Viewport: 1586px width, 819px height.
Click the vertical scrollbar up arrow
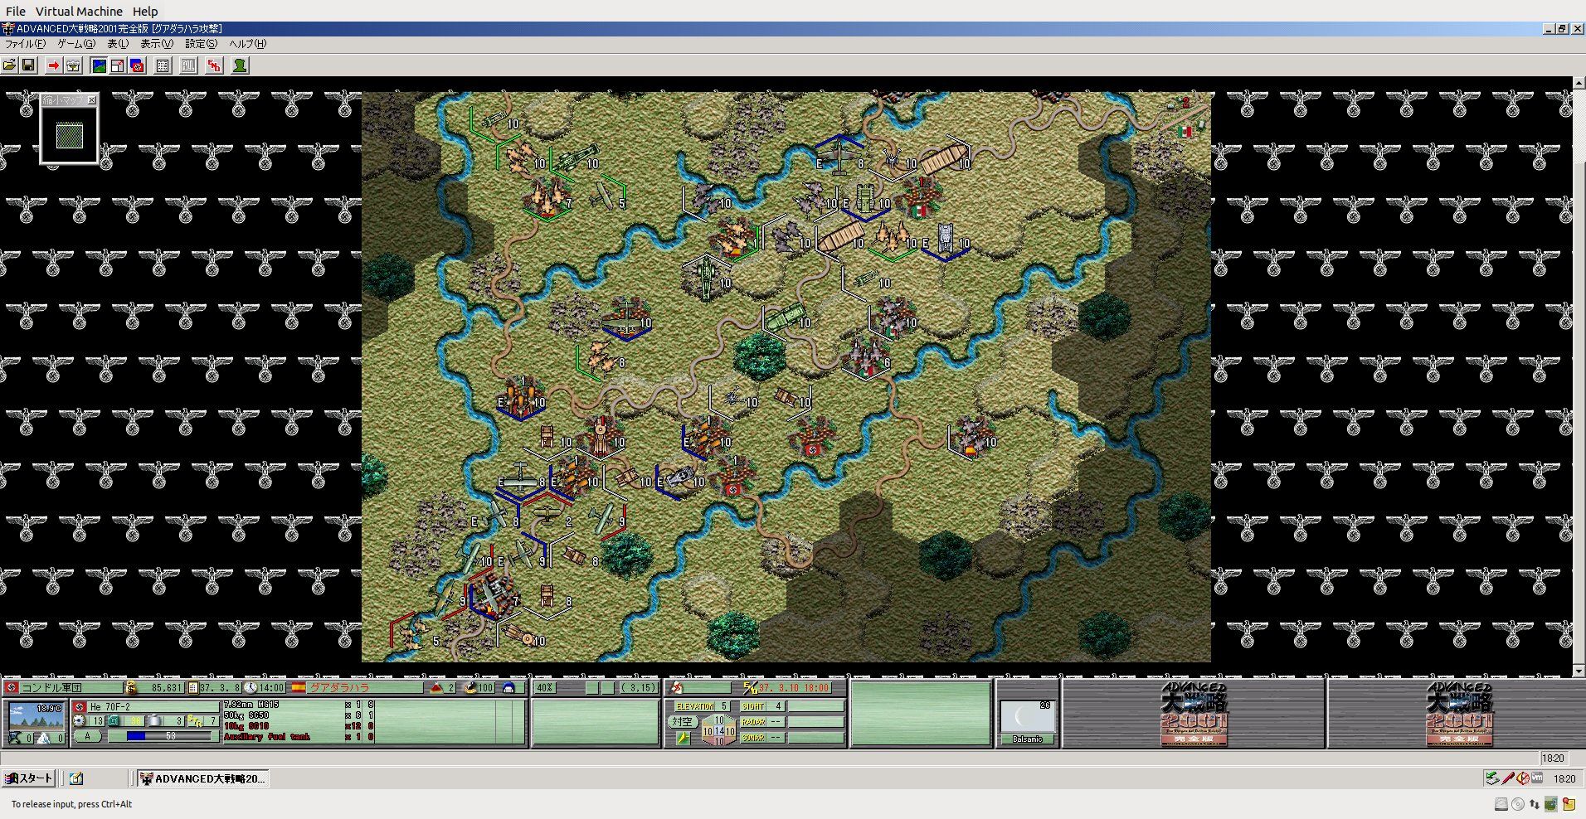coord(1579,82)
